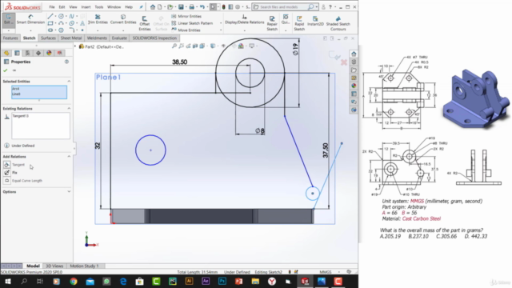Screen dimensions: 512x288
Task: Confirm properties with the green checkmark
Action: [6, 70]
